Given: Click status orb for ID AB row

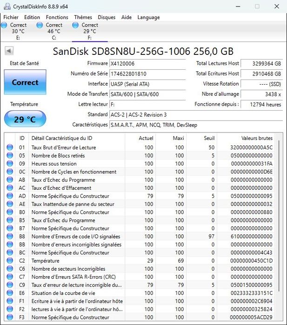Looking at the screenshot, I should tap(10, 179).
